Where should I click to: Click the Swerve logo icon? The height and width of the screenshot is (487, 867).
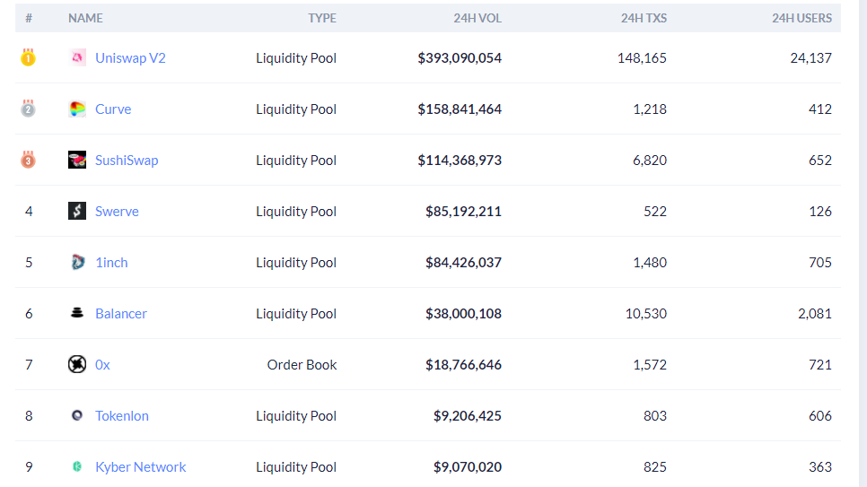pos(77,211)
